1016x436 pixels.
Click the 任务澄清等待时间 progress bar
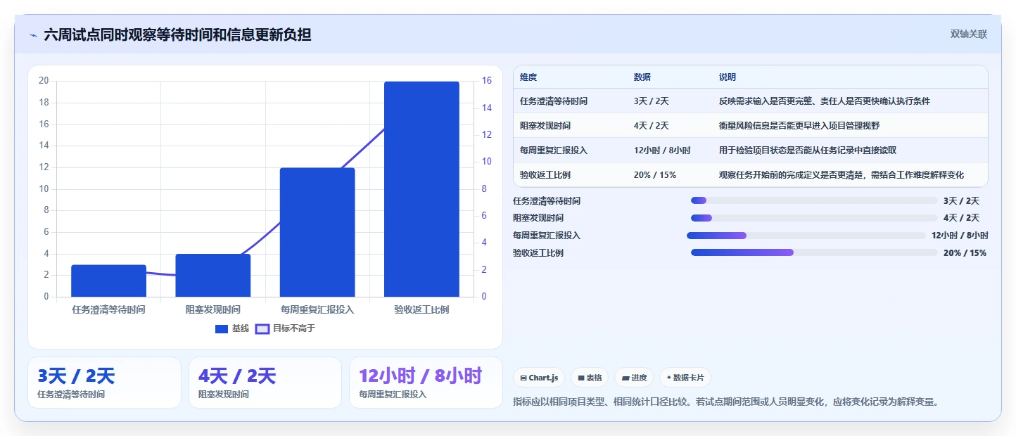pyautogui.click(x=814, y=201)
